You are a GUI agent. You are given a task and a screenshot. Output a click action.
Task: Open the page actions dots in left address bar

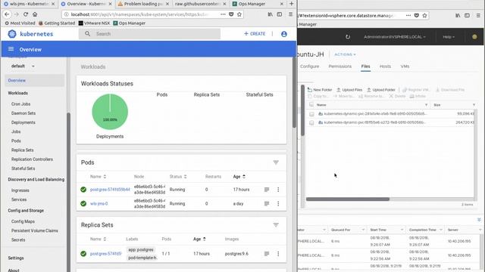pos(223,14)
